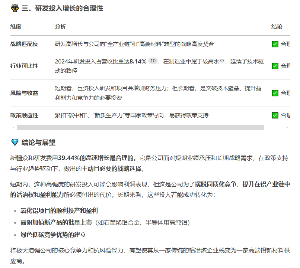Click the bold 8.14% figure
The width and height of the screenshot is (300, 268).
tap(138, 61)
